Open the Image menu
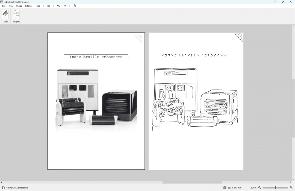This screenshot has height=191, width=295. (x=19, y=6)
